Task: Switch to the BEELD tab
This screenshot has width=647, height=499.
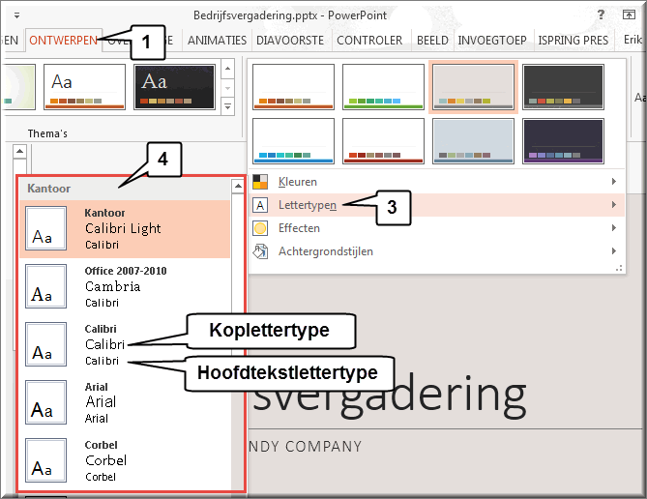Action: 432,41
